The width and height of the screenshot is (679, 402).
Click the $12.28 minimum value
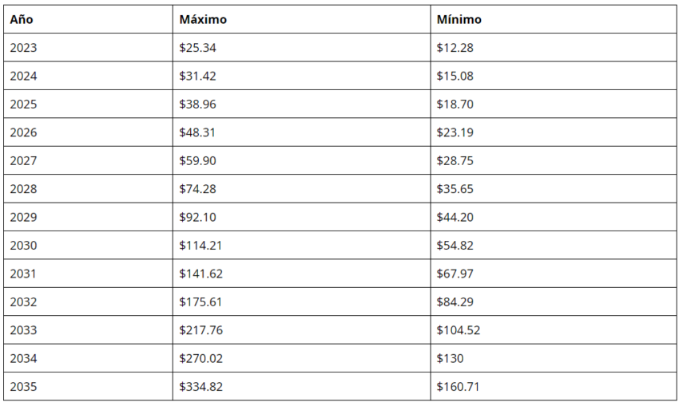pos(455,48)
